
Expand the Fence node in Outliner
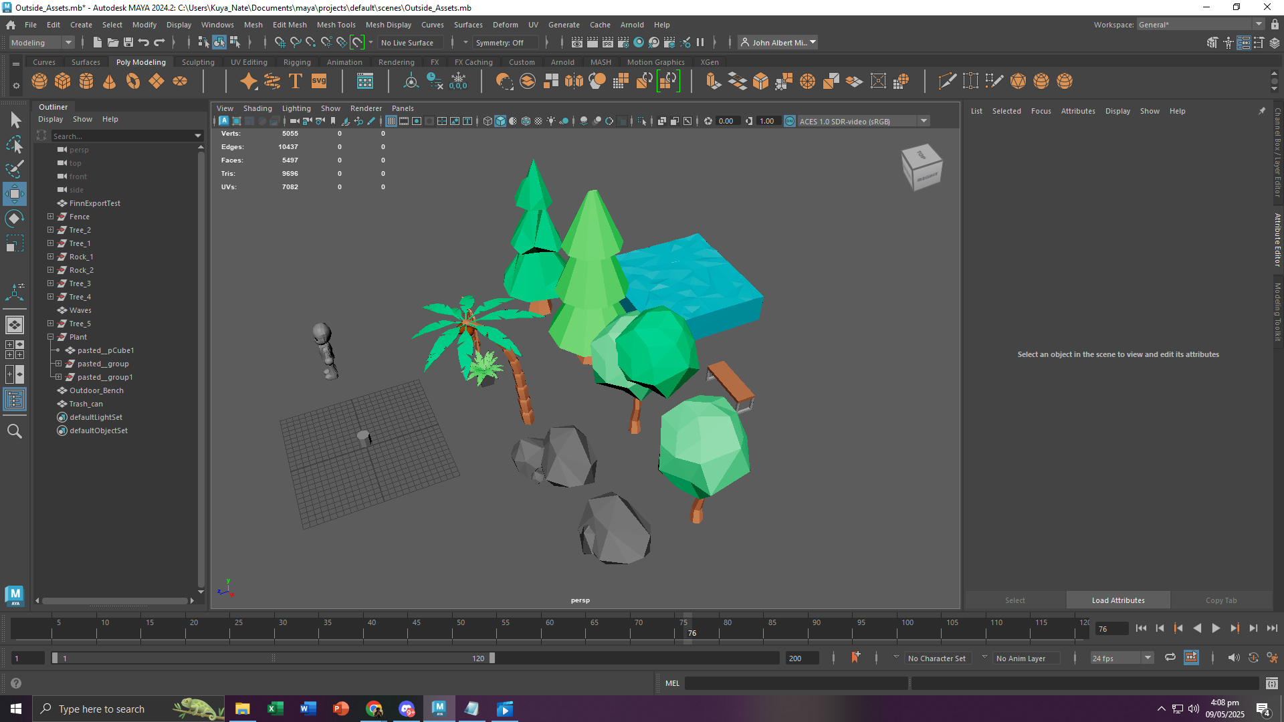pos(50,217)
